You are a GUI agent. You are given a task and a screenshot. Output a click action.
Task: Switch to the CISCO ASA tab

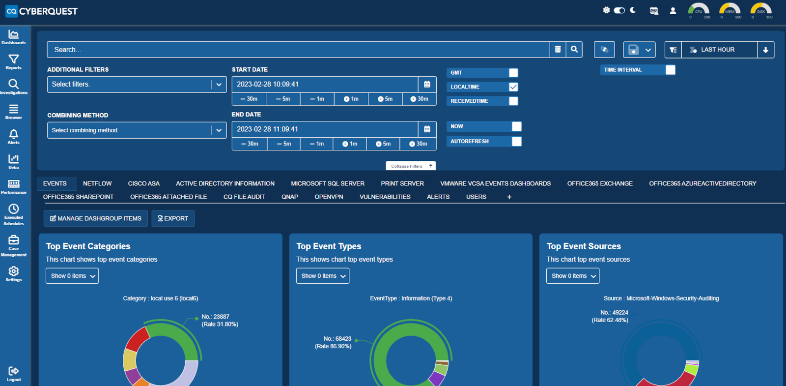tap(144, 183)
